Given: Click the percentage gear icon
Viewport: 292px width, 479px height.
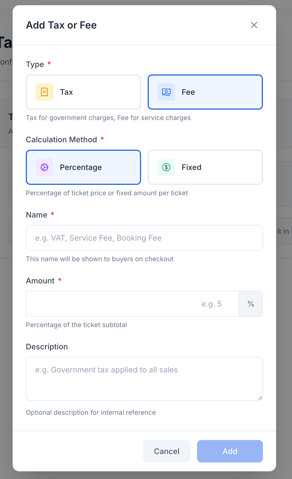Looking at the screenshot, I should click(44, 167).
